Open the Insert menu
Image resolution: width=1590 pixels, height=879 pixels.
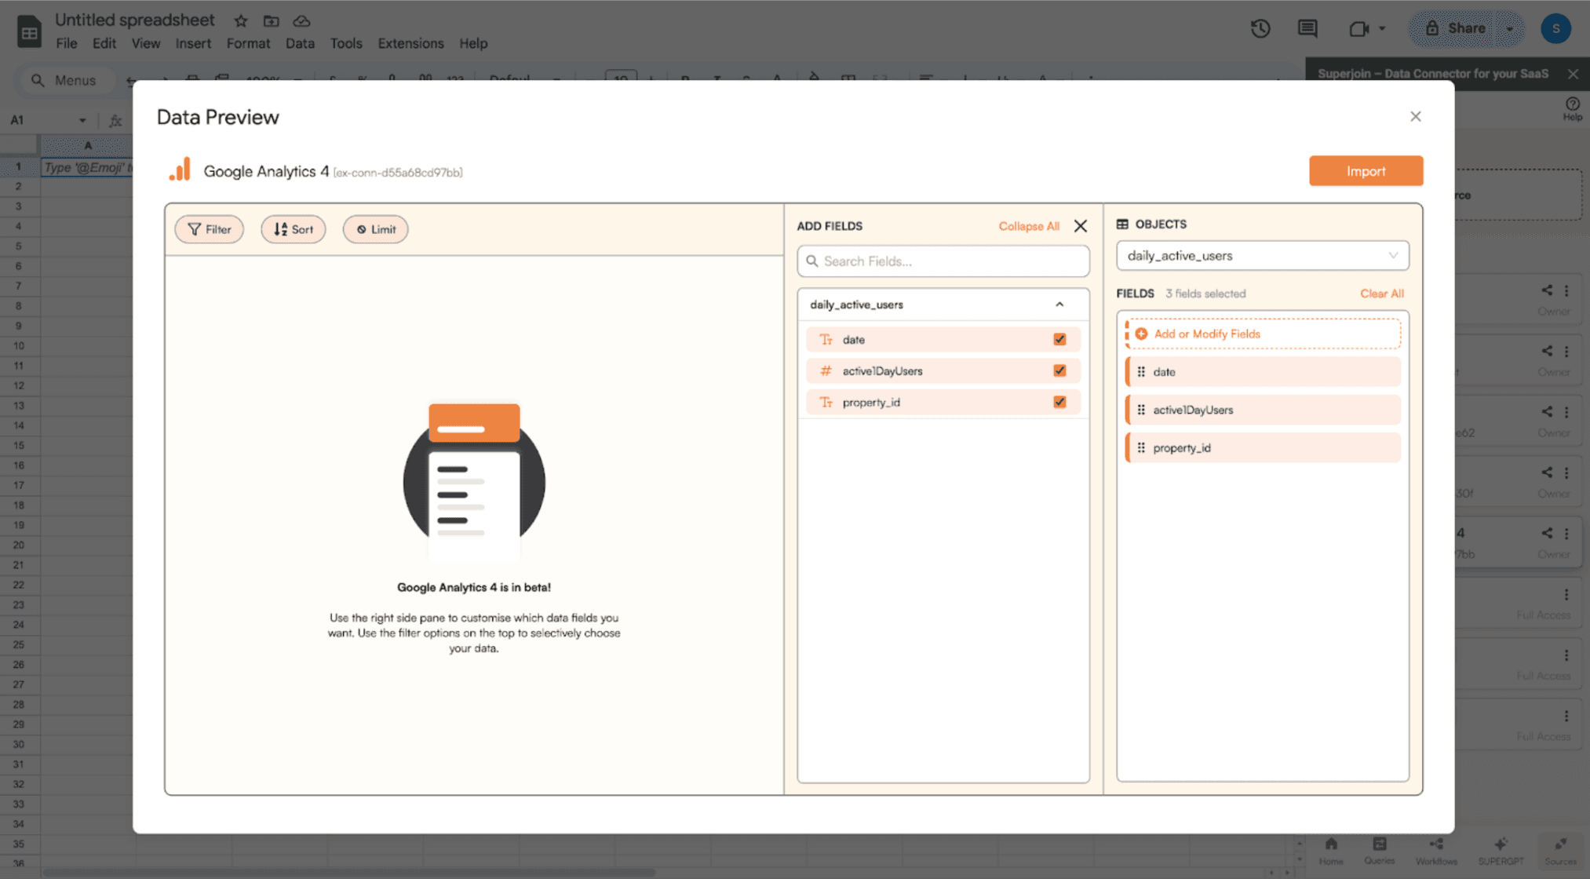(193, 43)
